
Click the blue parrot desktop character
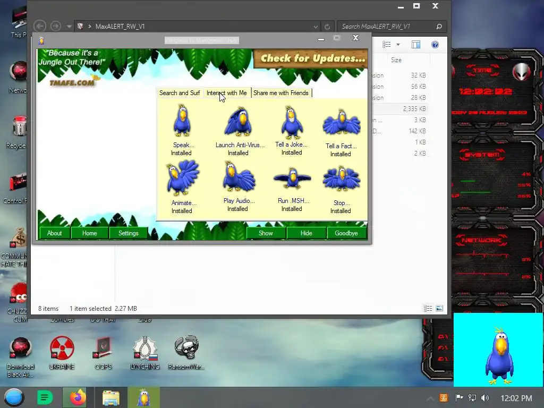coord(499,356)
